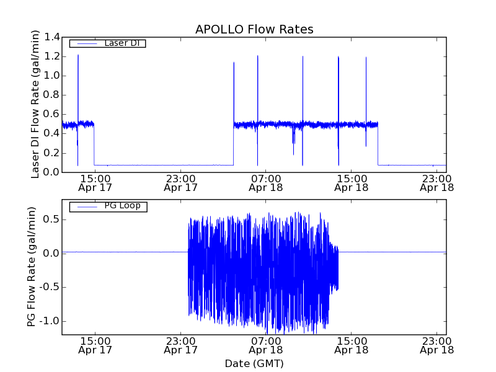Click "23:00 Apr 17" under the Laser DI plot
The height and width of the screenshot is (372, 496).
pos(180,184)
